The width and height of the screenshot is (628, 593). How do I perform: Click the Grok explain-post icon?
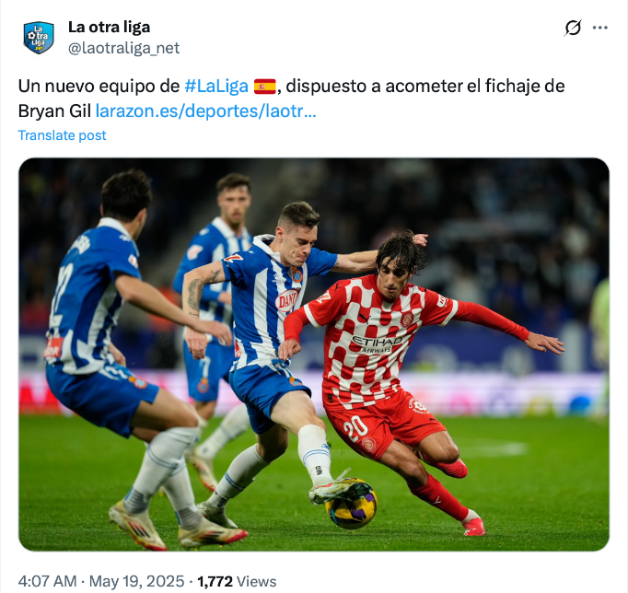[573, 28]
